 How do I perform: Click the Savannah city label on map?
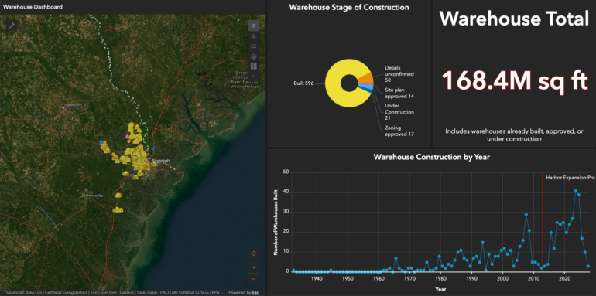(x=160, y=161)
